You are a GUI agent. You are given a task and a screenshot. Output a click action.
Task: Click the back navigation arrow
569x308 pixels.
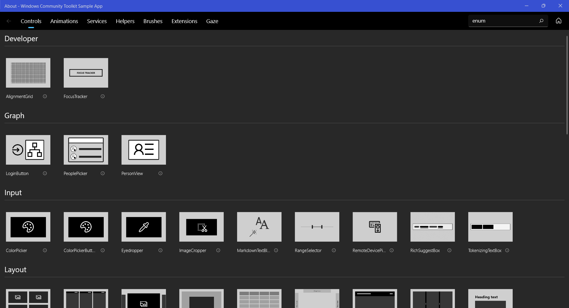click(x=9, y=21)
